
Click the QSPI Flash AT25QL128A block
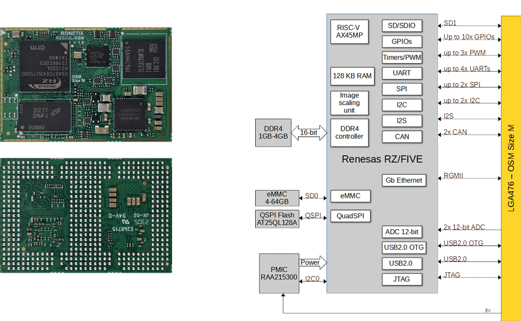pos(277,219)
